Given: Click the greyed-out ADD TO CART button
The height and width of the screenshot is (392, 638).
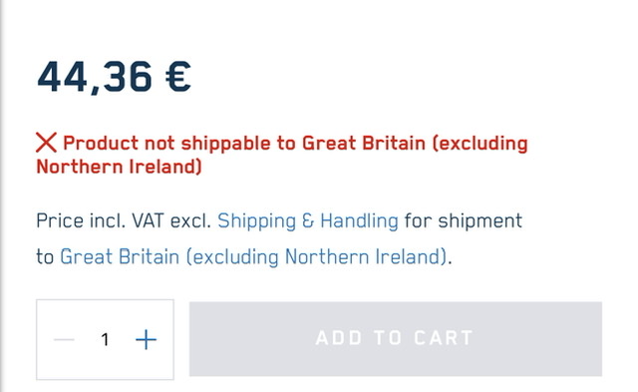Looking at the screenshot, I should [396, 339].
